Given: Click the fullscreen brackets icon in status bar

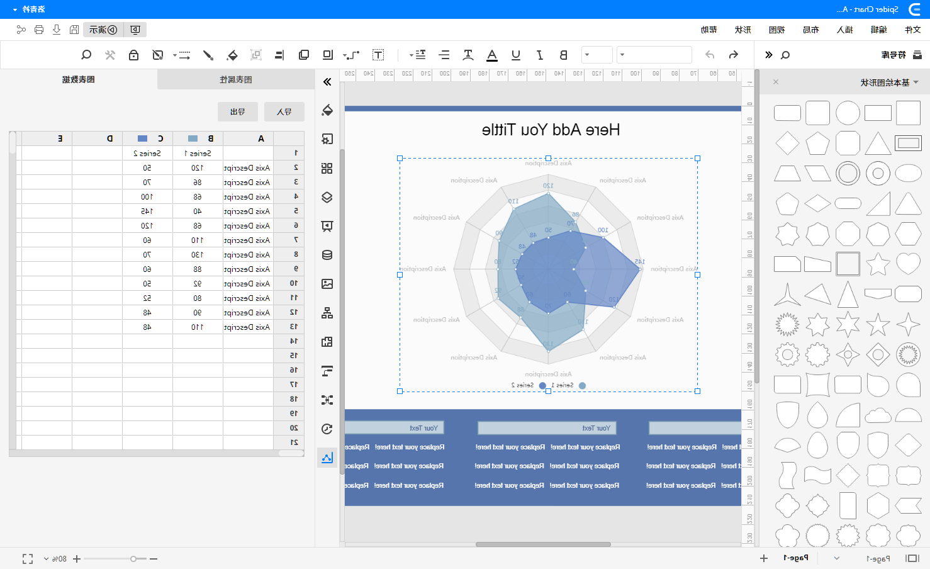Looking at the screenshot, I should pos(28,558).
